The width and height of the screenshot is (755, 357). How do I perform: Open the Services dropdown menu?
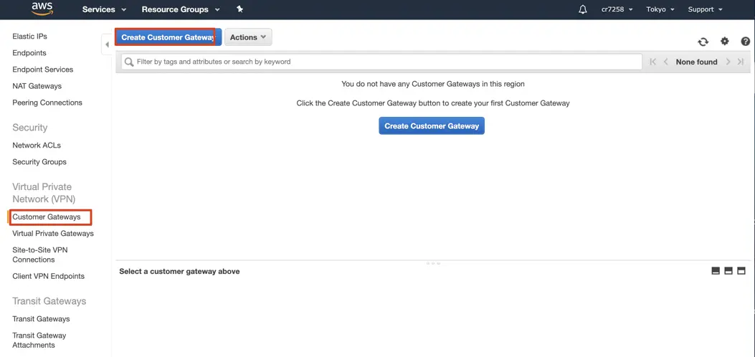pos(105,9)
